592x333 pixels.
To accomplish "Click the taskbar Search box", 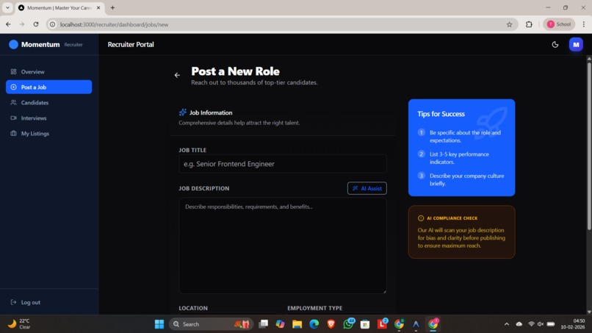I will point(211,324).
